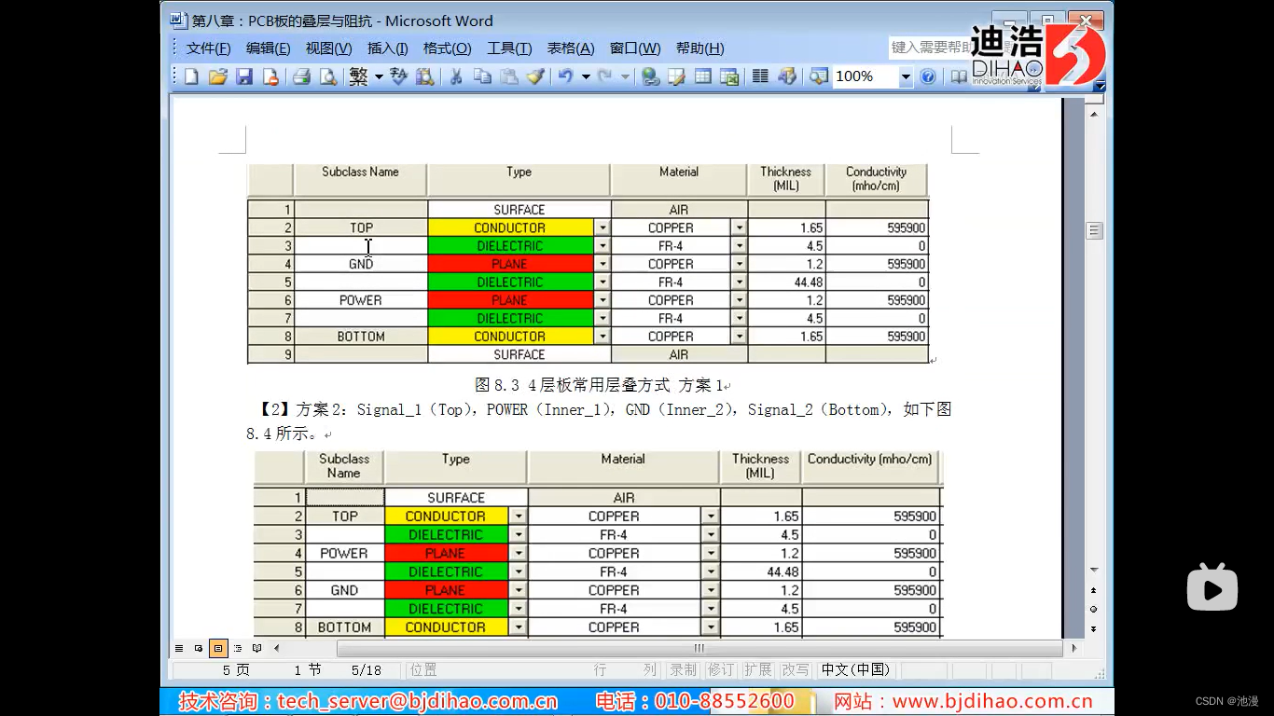Open the 帮助(H) menu
Screen dimensions: 1274x716
point(700,48)
